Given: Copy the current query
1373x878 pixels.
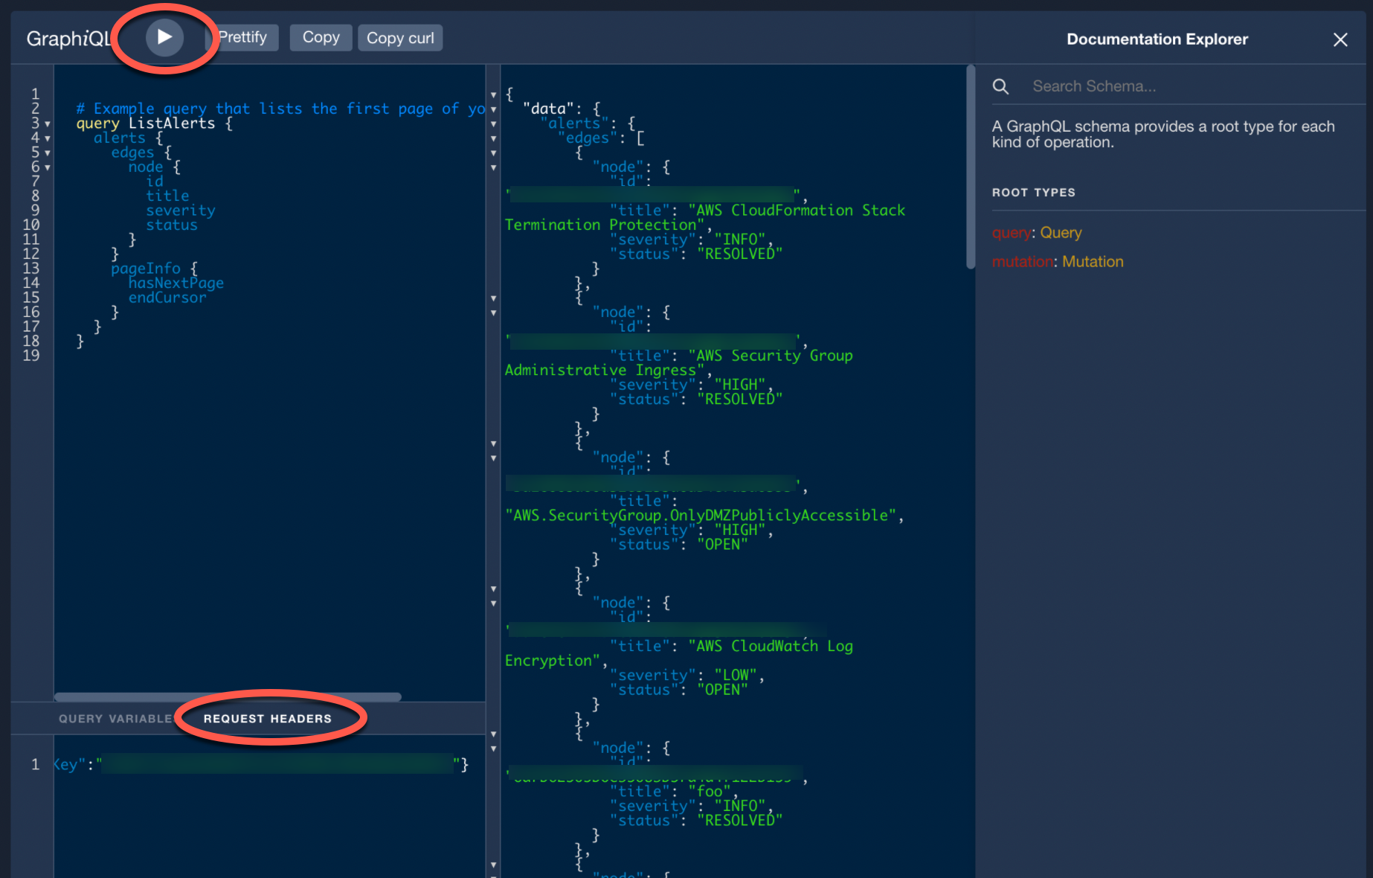Looking at the screenshot, I should coord(321,37).
